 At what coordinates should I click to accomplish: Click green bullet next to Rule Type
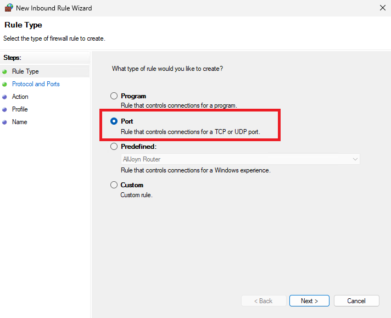(4, 72)
